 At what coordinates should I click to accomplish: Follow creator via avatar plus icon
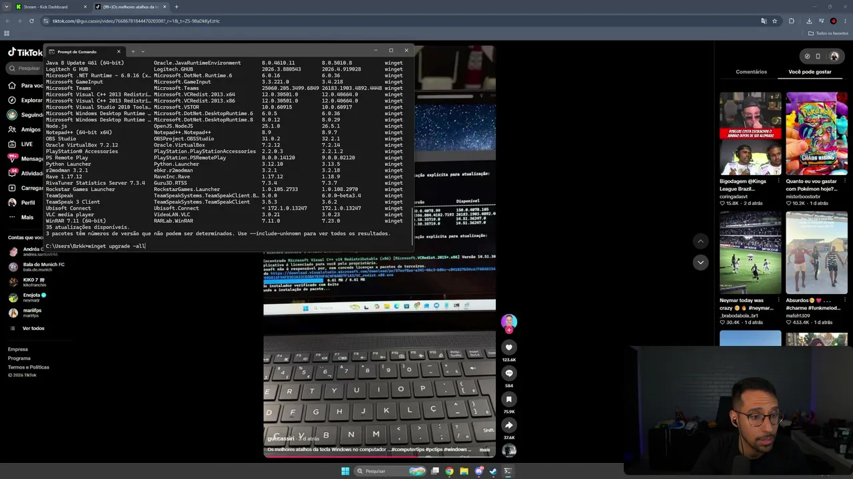pos(508,330)
